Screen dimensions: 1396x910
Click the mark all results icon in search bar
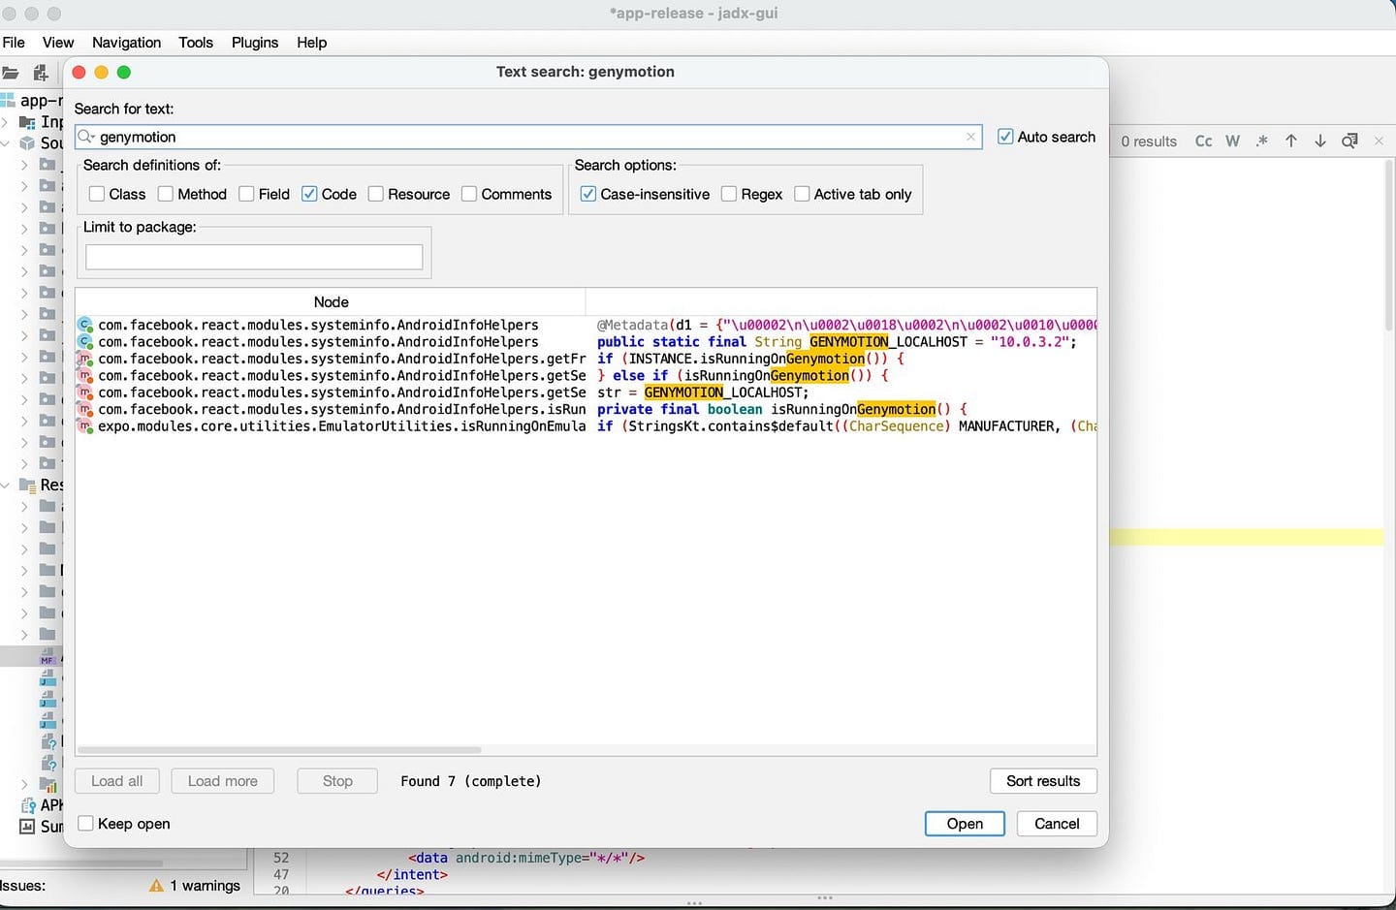[x=1349, y=141]
